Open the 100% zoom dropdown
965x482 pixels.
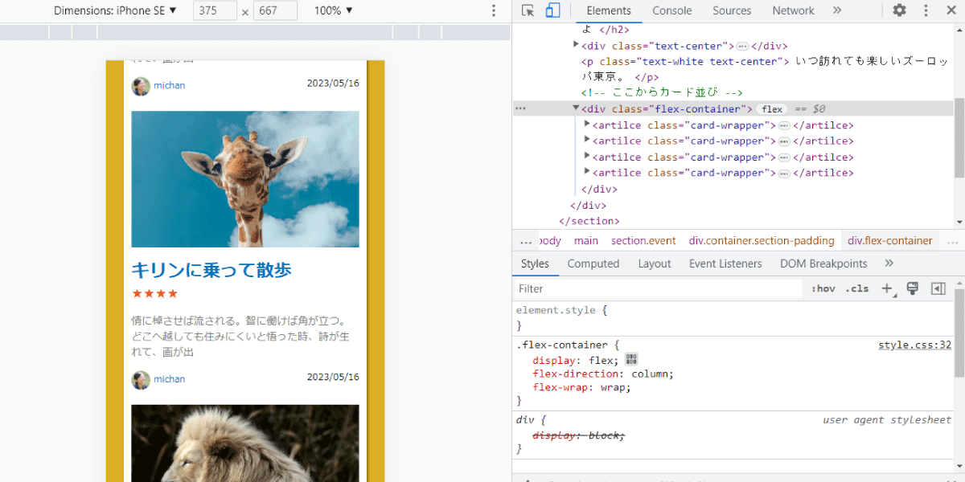334,10
